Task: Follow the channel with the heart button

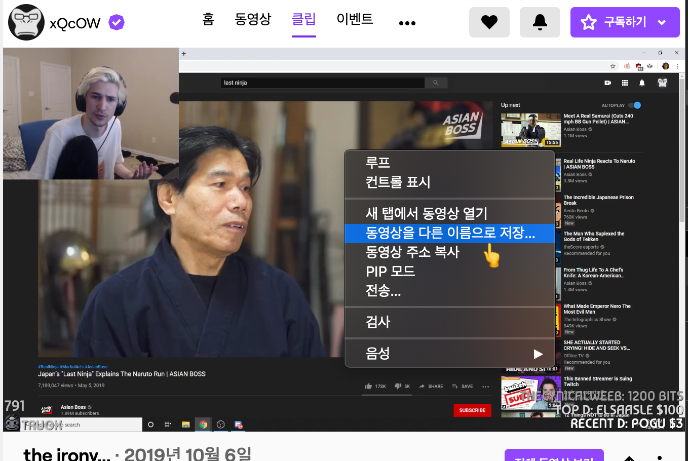Action: click(489, 22)
